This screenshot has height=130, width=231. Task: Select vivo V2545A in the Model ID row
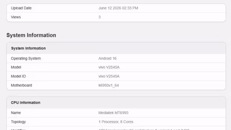109,76
